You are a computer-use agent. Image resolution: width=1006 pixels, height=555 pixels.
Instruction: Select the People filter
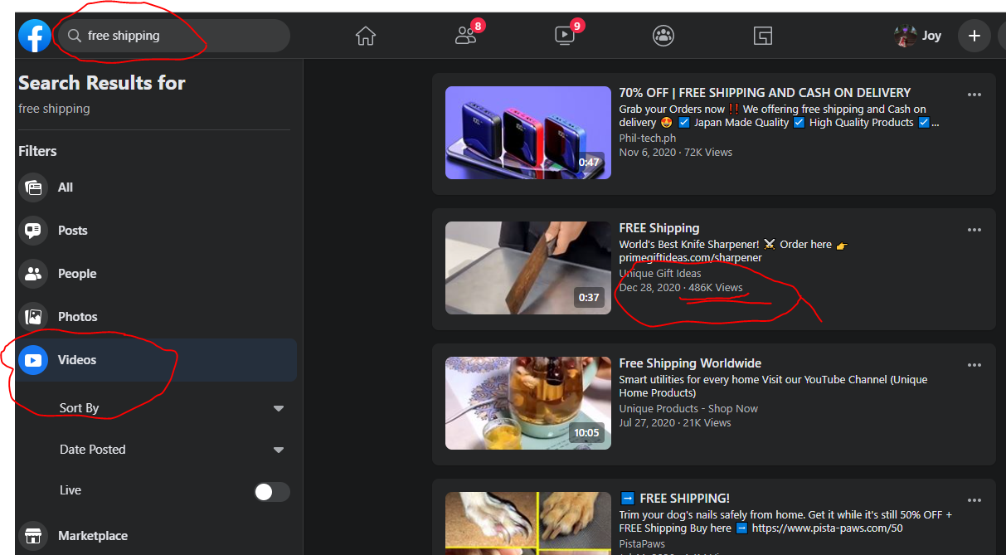coord(157,274)
